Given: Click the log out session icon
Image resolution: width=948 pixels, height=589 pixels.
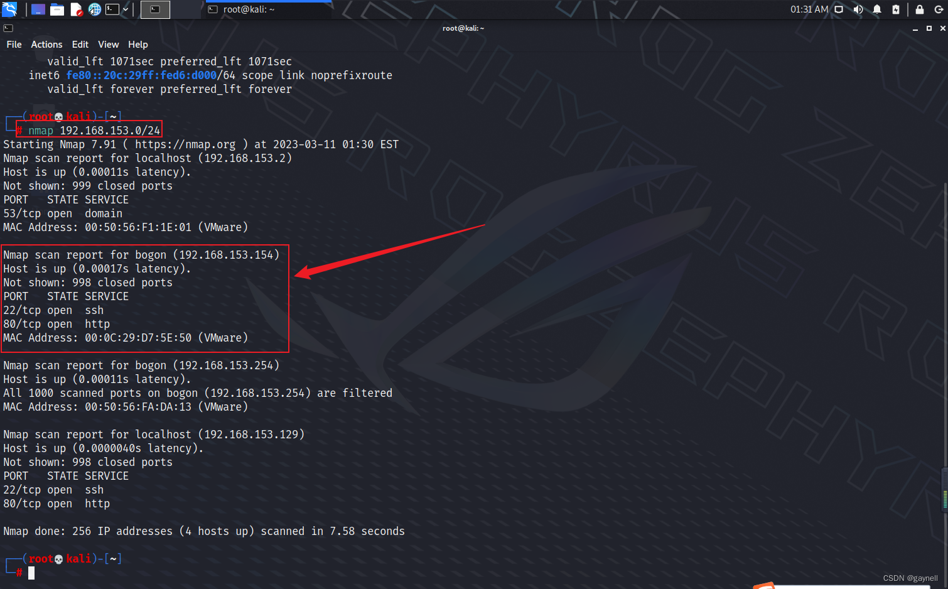Looking at the screenshot, I should [939, 9].
